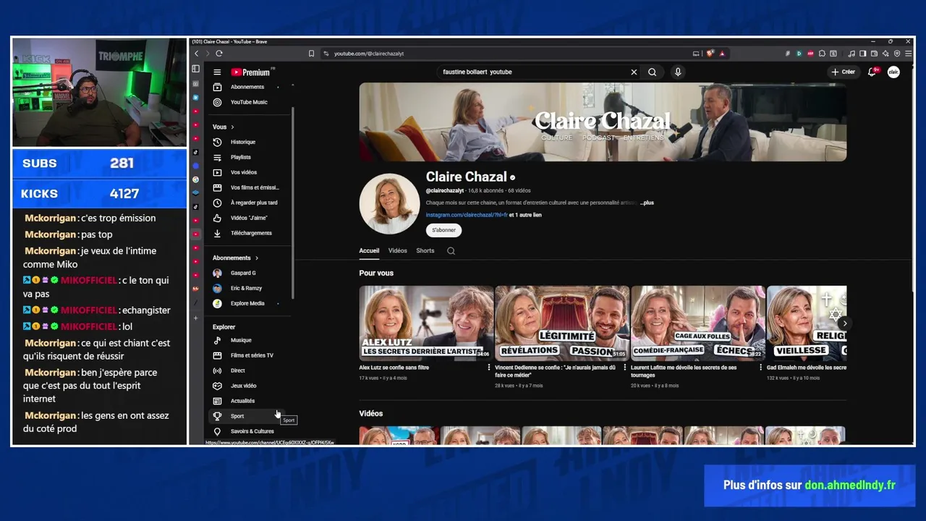
Task: Toggle Brave vertical tabs panel icon
Action: (x=195, y=69)
